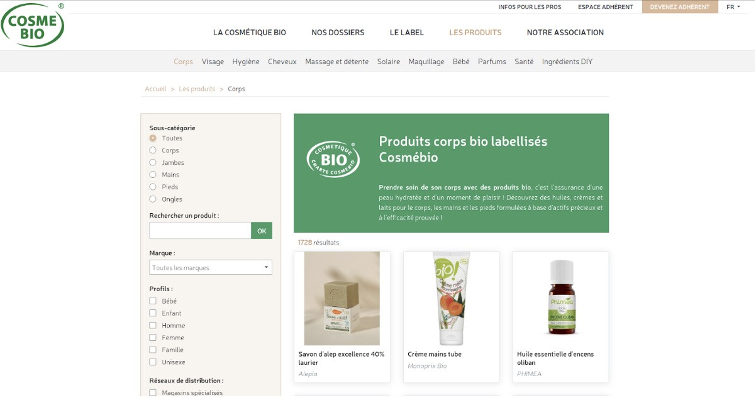Screen dimensions: 756x405
Task: Open the FR language selector
Action: pos(733,7)
